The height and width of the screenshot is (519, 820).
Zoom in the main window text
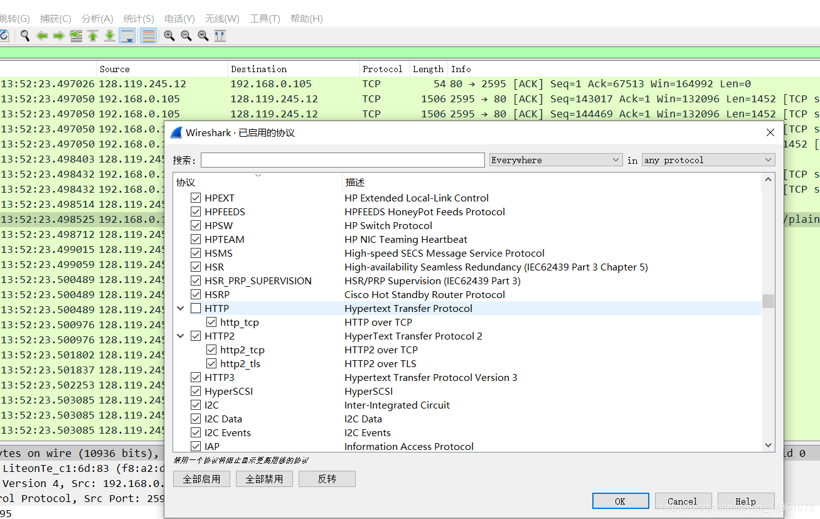click(169, 36)
